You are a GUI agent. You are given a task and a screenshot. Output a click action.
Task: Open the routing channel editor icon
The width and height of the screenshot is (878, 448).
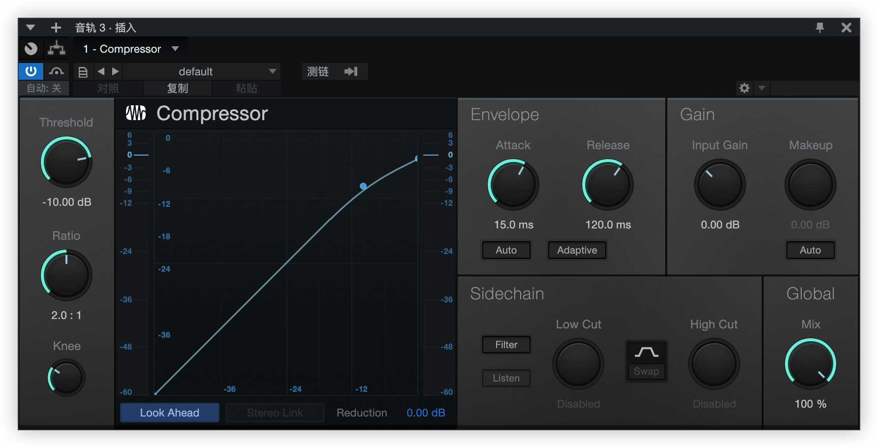(57, 49)
